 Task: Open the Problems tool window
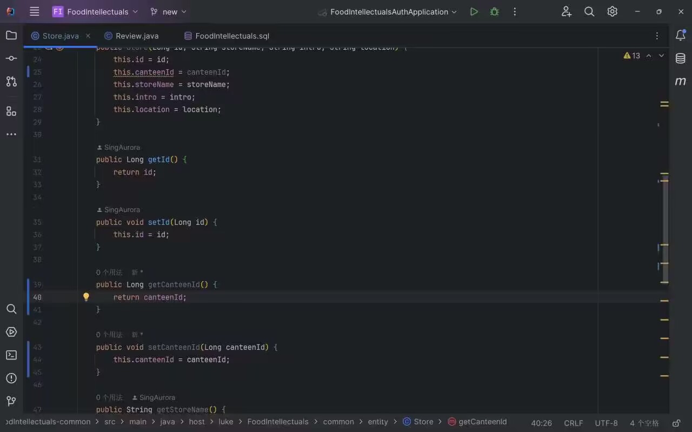click(11, 378)
